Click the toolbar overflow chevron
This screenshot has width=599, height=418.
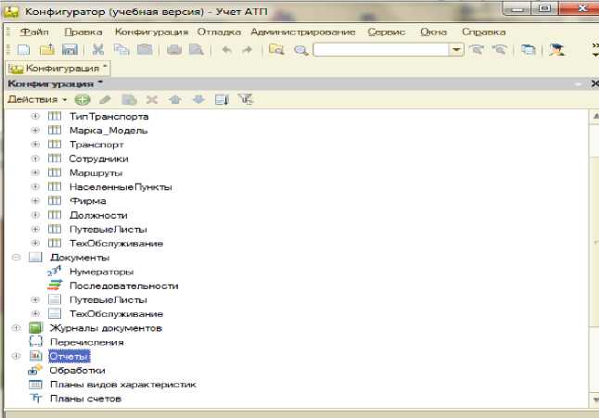pos(595,50)
